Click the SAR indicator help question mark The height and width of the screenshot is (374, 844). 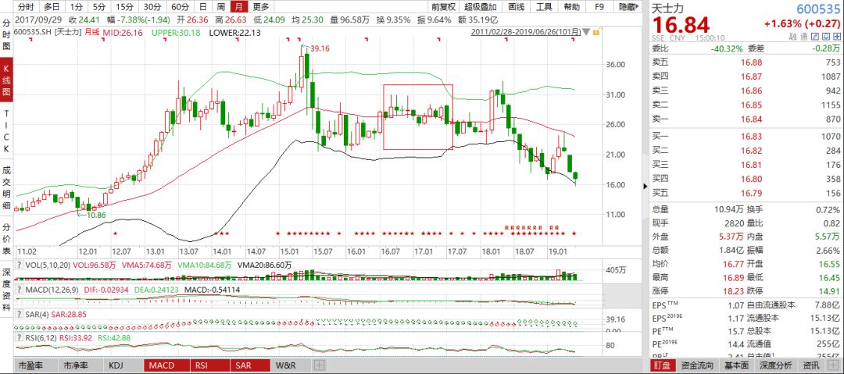coord(19,314)
